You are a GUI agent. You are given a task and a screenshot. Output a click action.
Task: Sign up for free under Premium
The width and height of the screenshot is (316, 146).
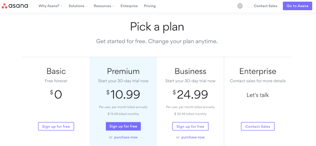(123, 127)
